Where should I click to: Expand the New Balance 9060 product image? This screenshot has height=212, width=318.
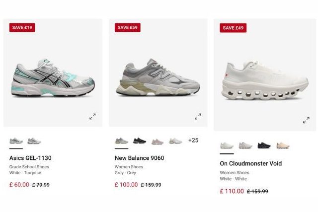tap(198, 116)
